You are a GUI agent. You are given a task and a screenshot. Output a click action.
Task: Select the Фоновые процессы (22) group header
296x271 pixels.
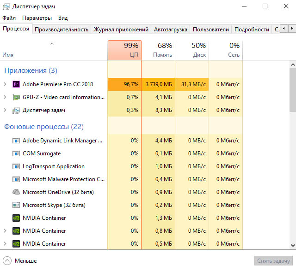coord(44,127)
